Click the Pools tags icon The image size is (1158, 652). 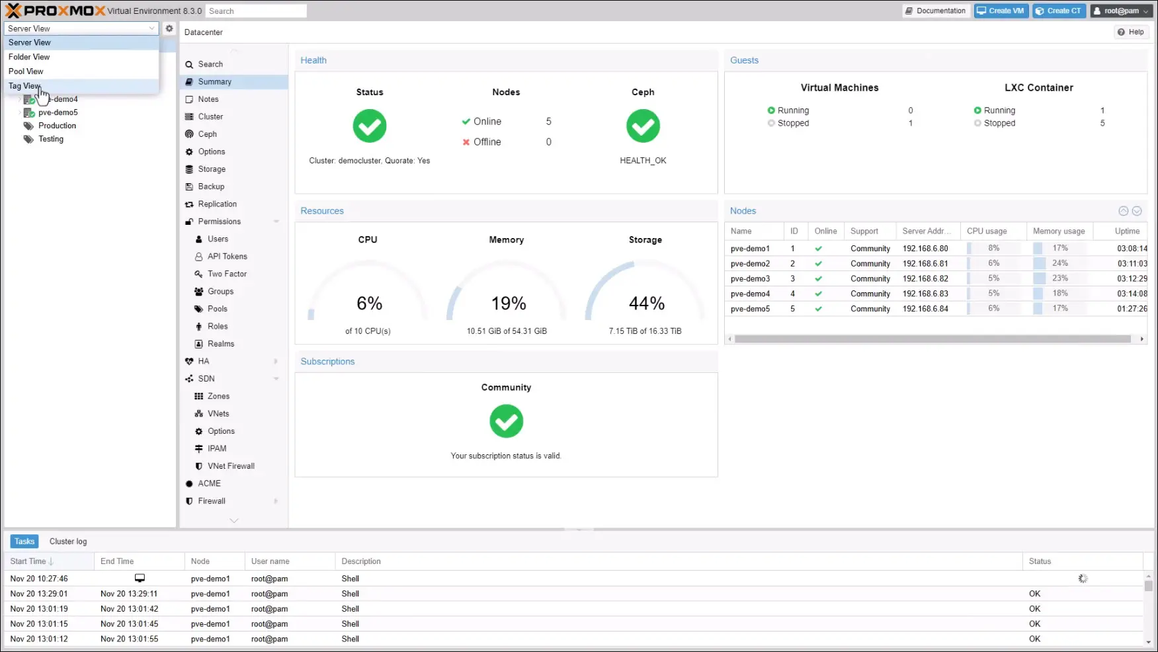198,309
